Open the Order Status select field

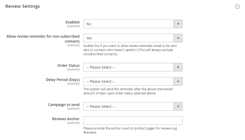[x=133, y=67]
